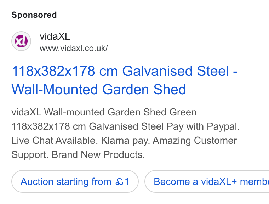
Task: Click the word Steel in the blue headline
Action: click(x=213, y=71)
